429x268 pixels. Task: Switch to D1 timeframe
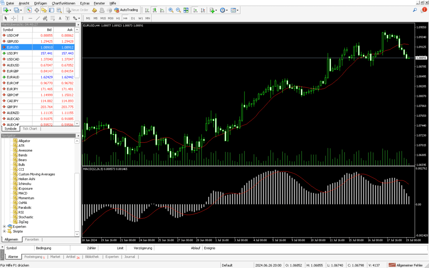click(x=133, y=18)
